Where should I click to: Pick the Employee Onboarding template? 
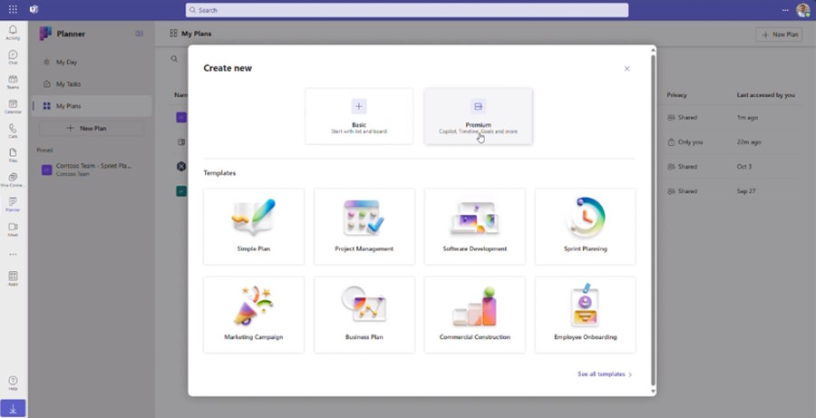pos(586,315)
